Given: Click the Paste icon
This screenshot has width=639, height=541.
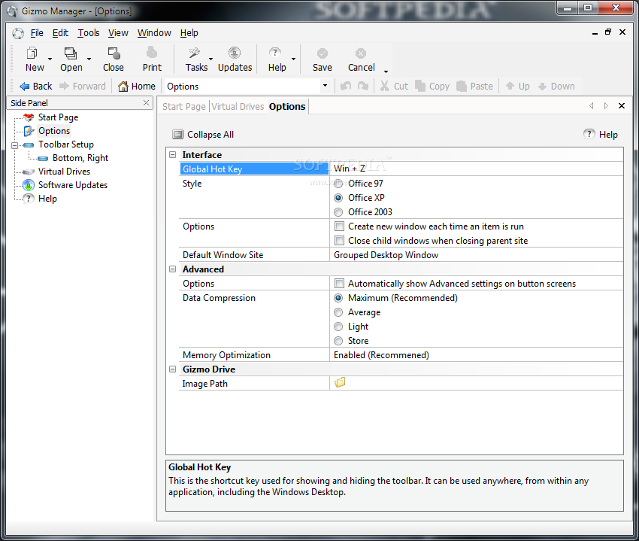Looking at the screenshot, I should [x=462, y=86].
